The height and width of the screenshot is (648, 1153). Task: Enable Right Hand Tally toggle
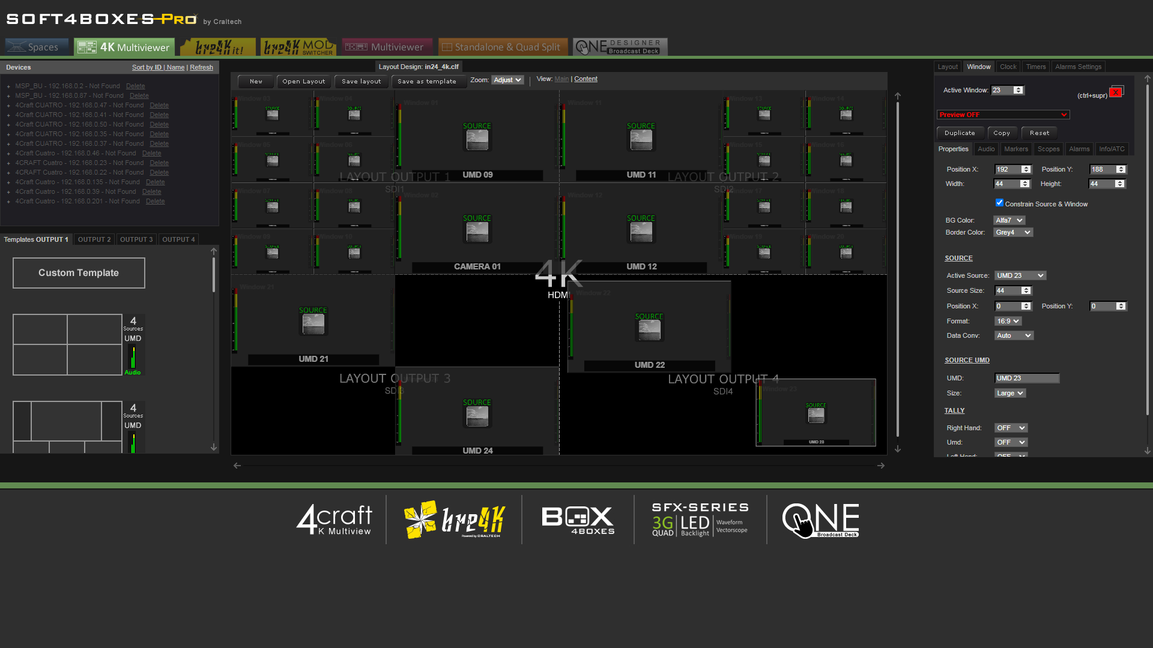pos(1012,427)
